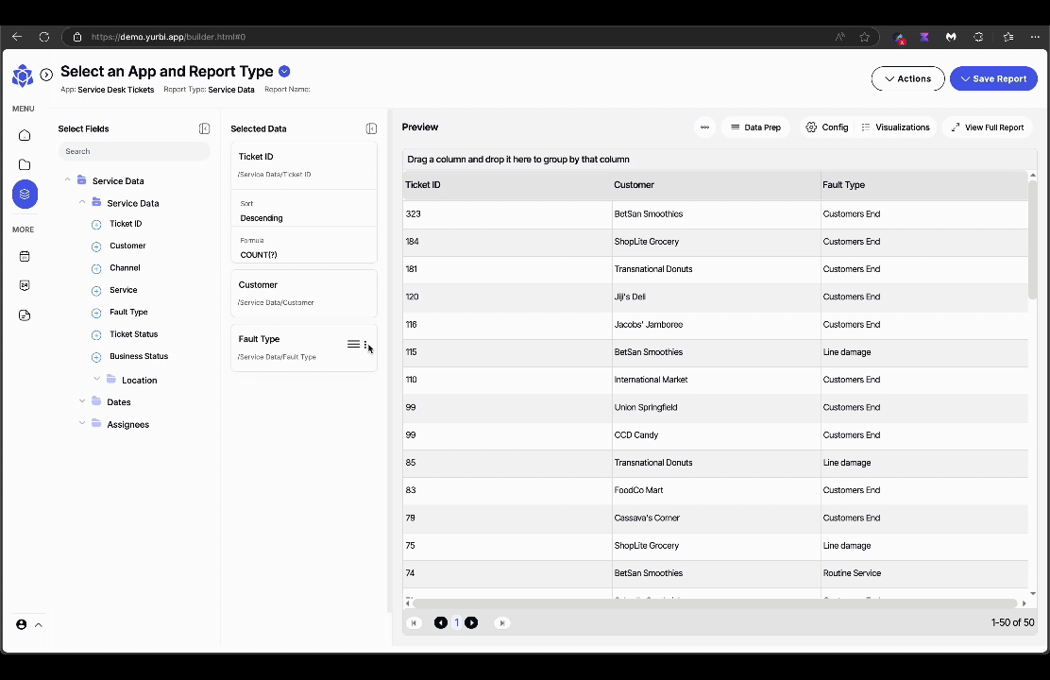Click View Full Report

pos(987,127)
